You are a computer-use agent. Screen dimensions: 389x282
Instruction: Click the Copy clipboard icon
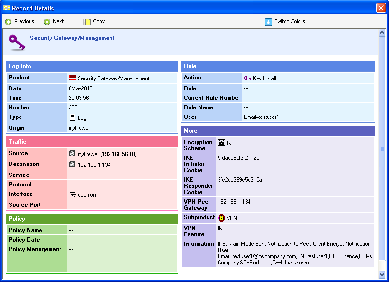87,22
